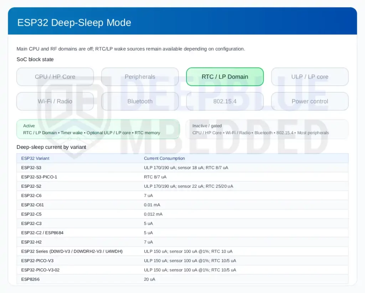Image resolution: width=365 pixels, height=293 pixels.
Task: Click the Current Consumption column header
Action: pos(164,158)
